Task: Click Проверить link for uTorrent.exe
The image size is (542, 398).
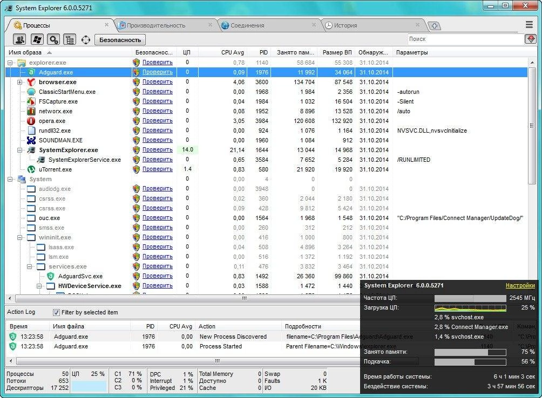Action: (x=157, y=169)
